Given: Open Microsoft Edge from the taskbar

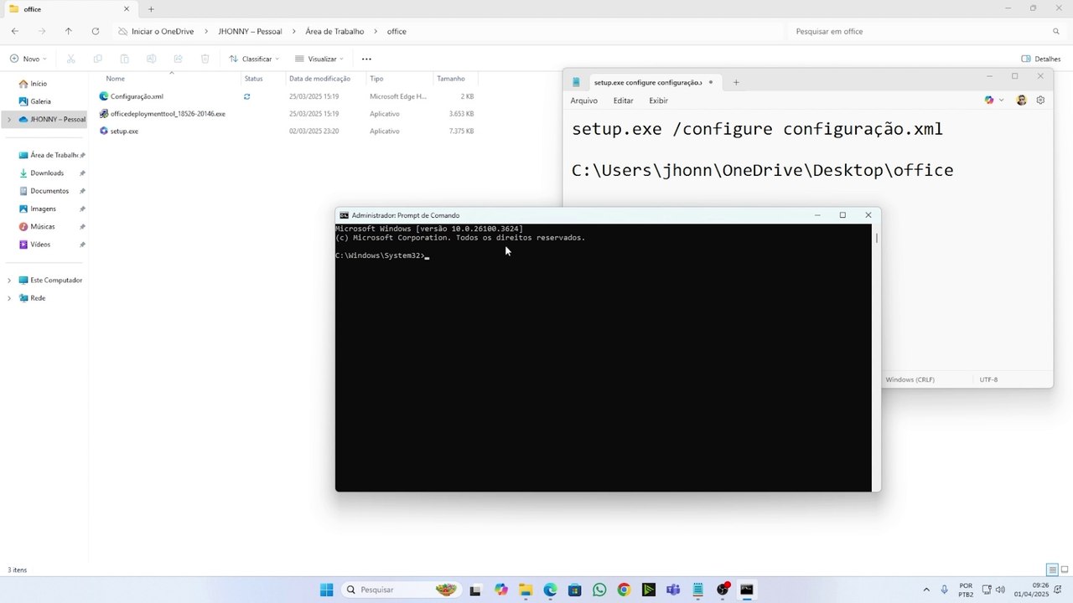Looking at the screenshot, I should (x=550, y=590).
